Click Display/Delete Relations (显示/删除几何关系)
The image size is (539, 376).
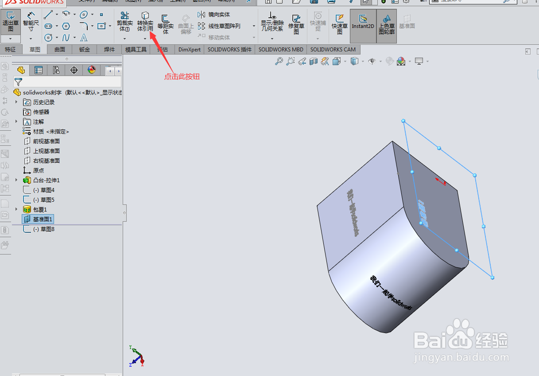(x=272, y=22)
